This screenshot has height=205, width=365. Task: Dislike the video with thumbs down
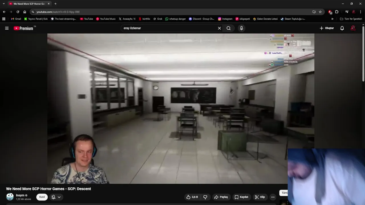pyautogui.click(x=205, y=197)
